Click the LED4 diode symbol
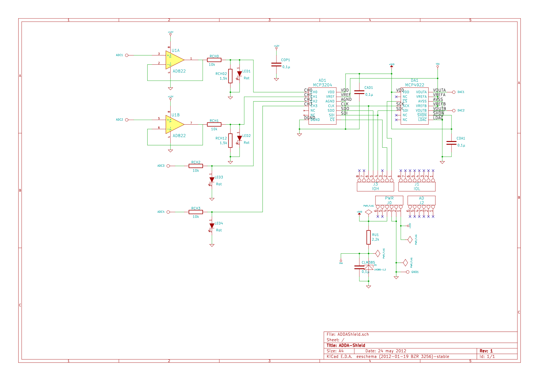 [212, 226]
